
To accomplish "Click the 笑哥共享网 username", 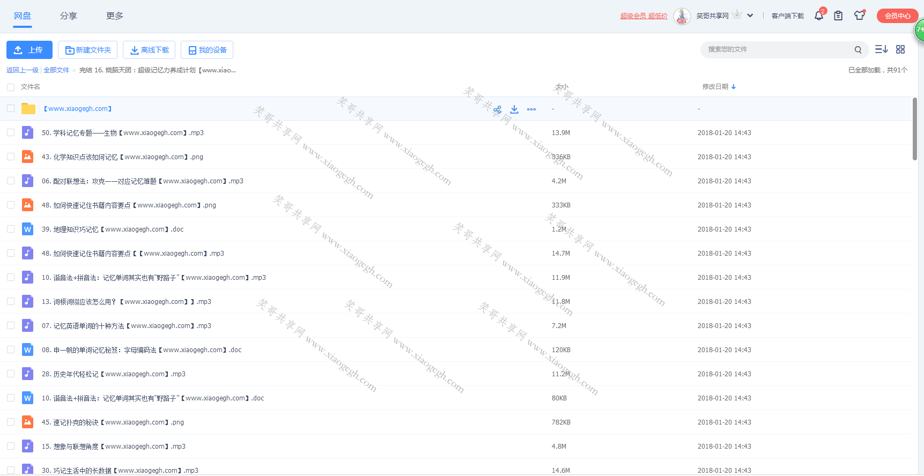I will point(713,16).
